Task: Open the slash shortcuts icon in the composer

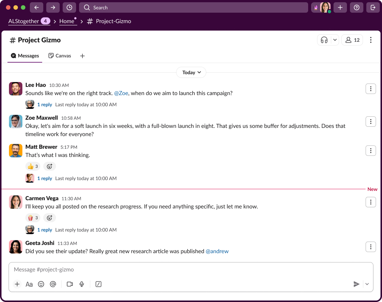Action: [98, 284]
